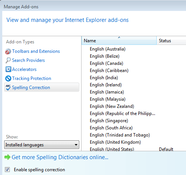Image resolution: width=186 pixels, height=175 pixels.
Task: Select English (Australia) dictionary
Action: coord(107,49)
